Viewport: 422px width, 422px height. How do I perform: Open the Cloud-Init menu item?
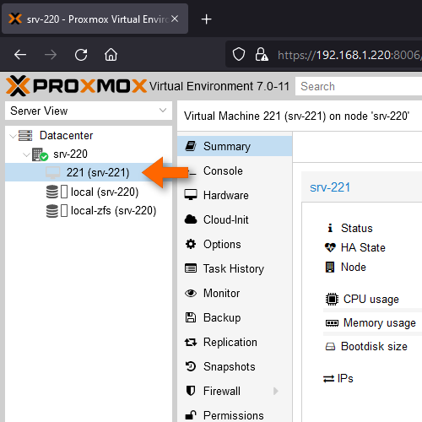point(235,219)
